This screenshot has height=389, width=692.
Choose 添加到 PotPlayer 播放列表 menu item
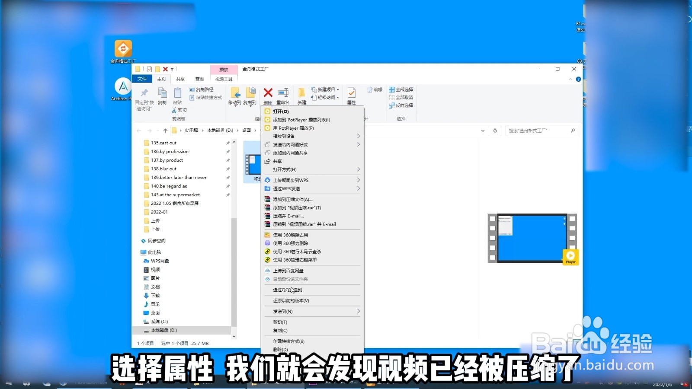(312, 120)
